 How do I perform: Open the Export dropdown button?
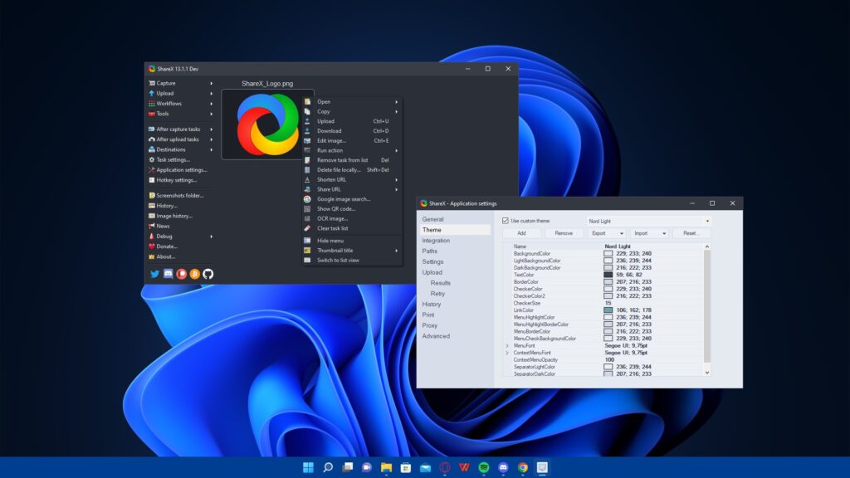point(607,233)
